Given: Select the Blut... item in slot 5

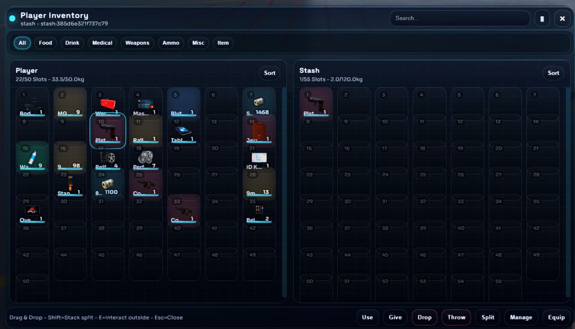Looking at the screenshot, I should click(183, 104).
